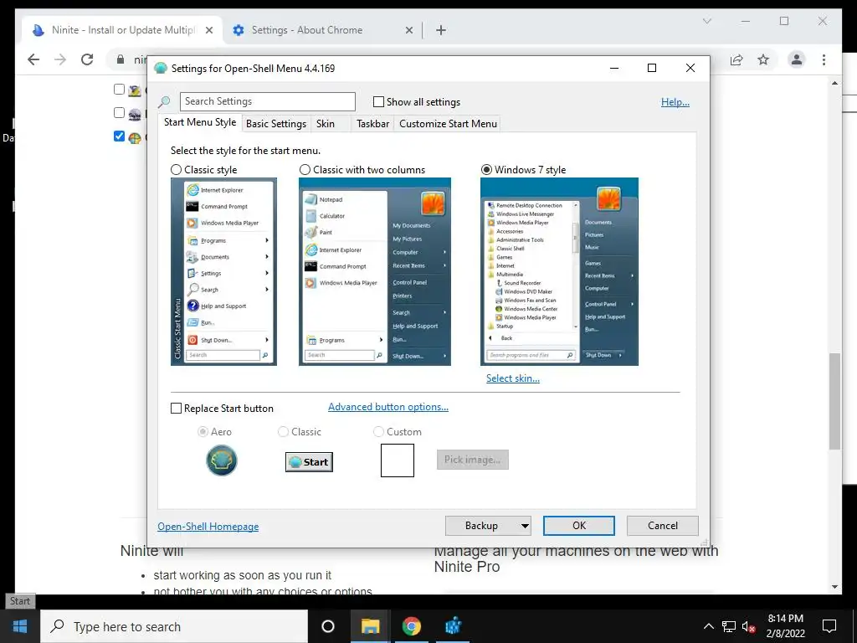Close the Ninite tab
This screenshot has height=643, width=857.
click(208, 30)
